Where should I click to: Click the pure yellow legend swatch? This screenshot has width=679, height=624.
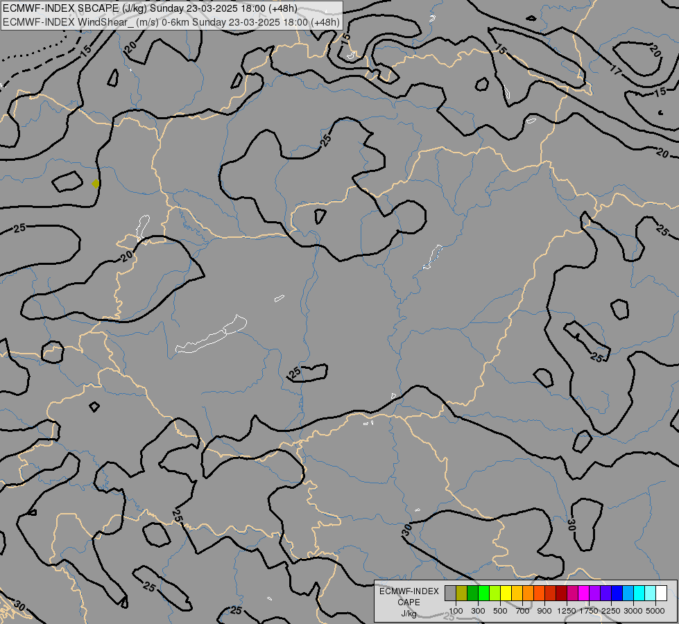coord(506,593)
